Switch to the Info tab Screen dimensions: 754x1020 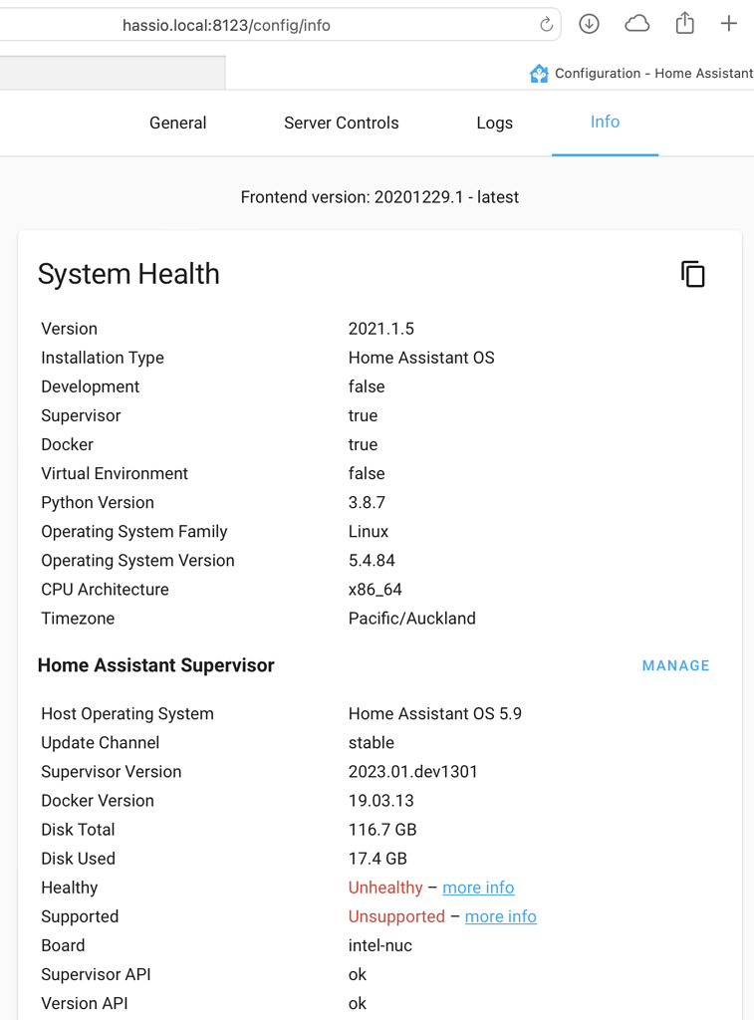605,123
